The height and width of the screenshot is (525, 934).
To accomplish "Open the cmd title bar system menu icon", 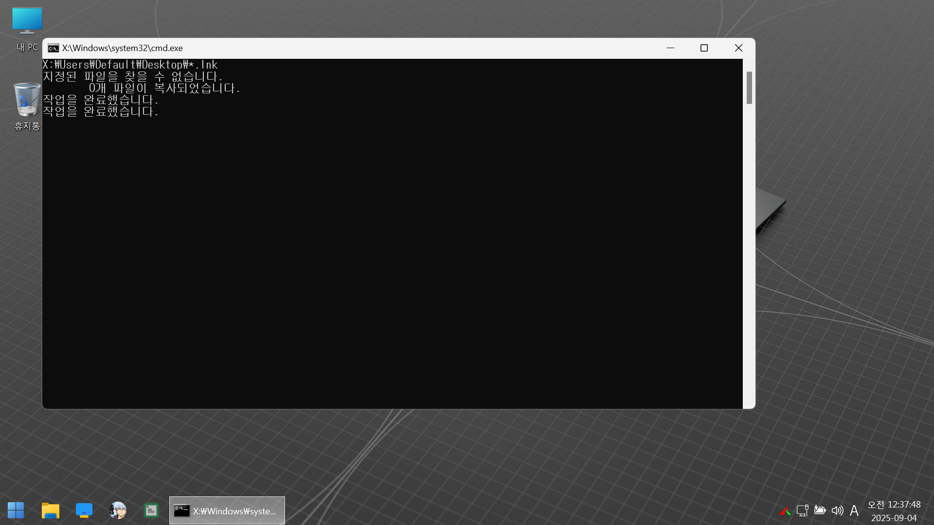I will (54, 48).
